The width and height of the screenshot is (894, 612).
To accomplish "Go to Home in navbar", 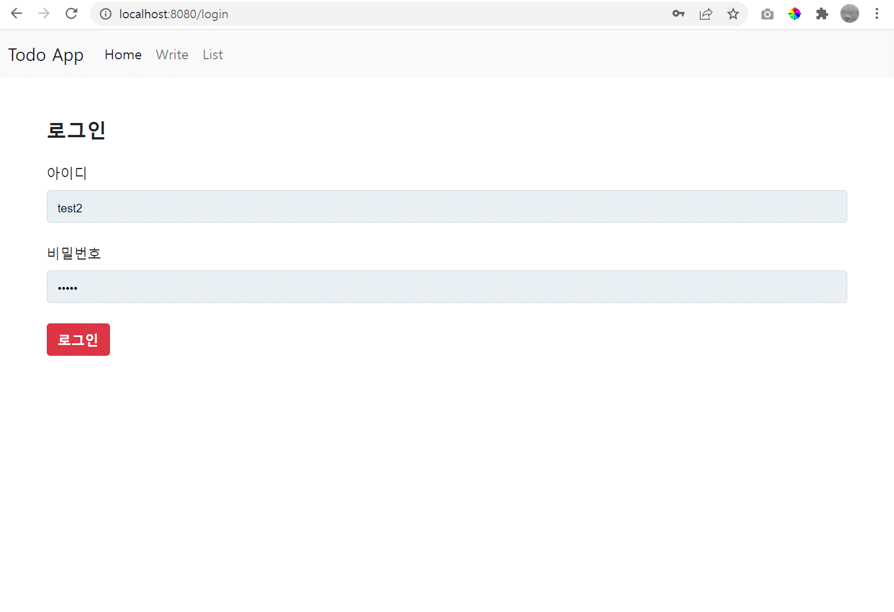I will click(x=123, y=55).
